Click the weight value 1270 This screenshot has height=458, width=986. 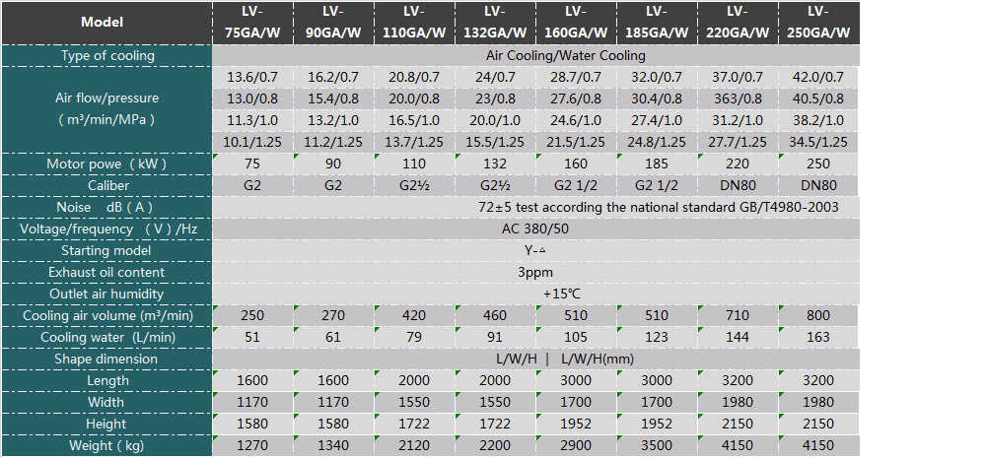[x=252, y=445]
